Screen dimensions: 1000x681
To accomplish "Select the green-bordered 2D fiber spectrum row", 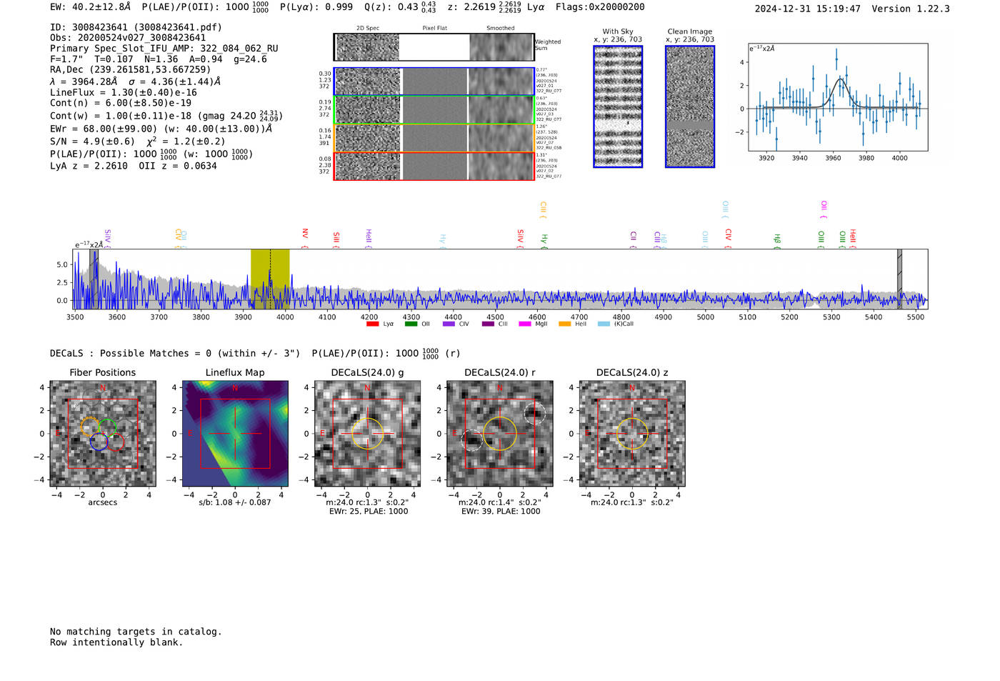I will click(434, 110).
